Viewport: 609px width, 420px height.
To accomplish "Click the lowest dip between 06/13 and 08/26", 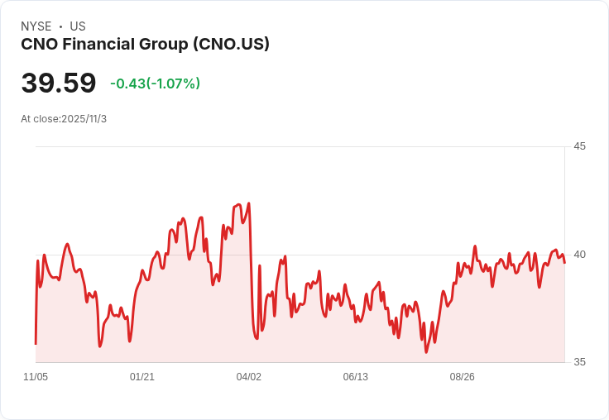I will [426, 352].
